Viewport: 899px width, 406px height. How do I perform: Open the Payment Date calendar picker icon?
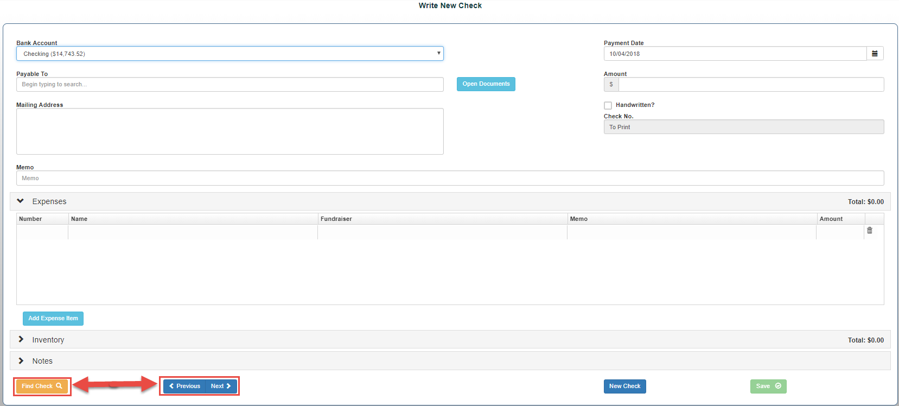(x=875, y=54)
